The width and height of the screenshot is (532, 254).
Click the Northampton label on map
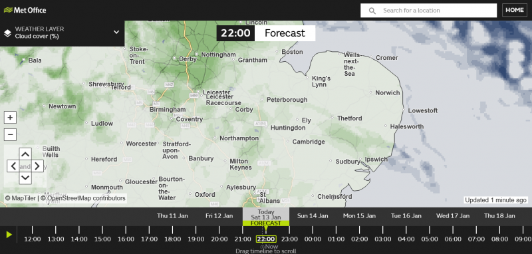[x=239, y=138]
